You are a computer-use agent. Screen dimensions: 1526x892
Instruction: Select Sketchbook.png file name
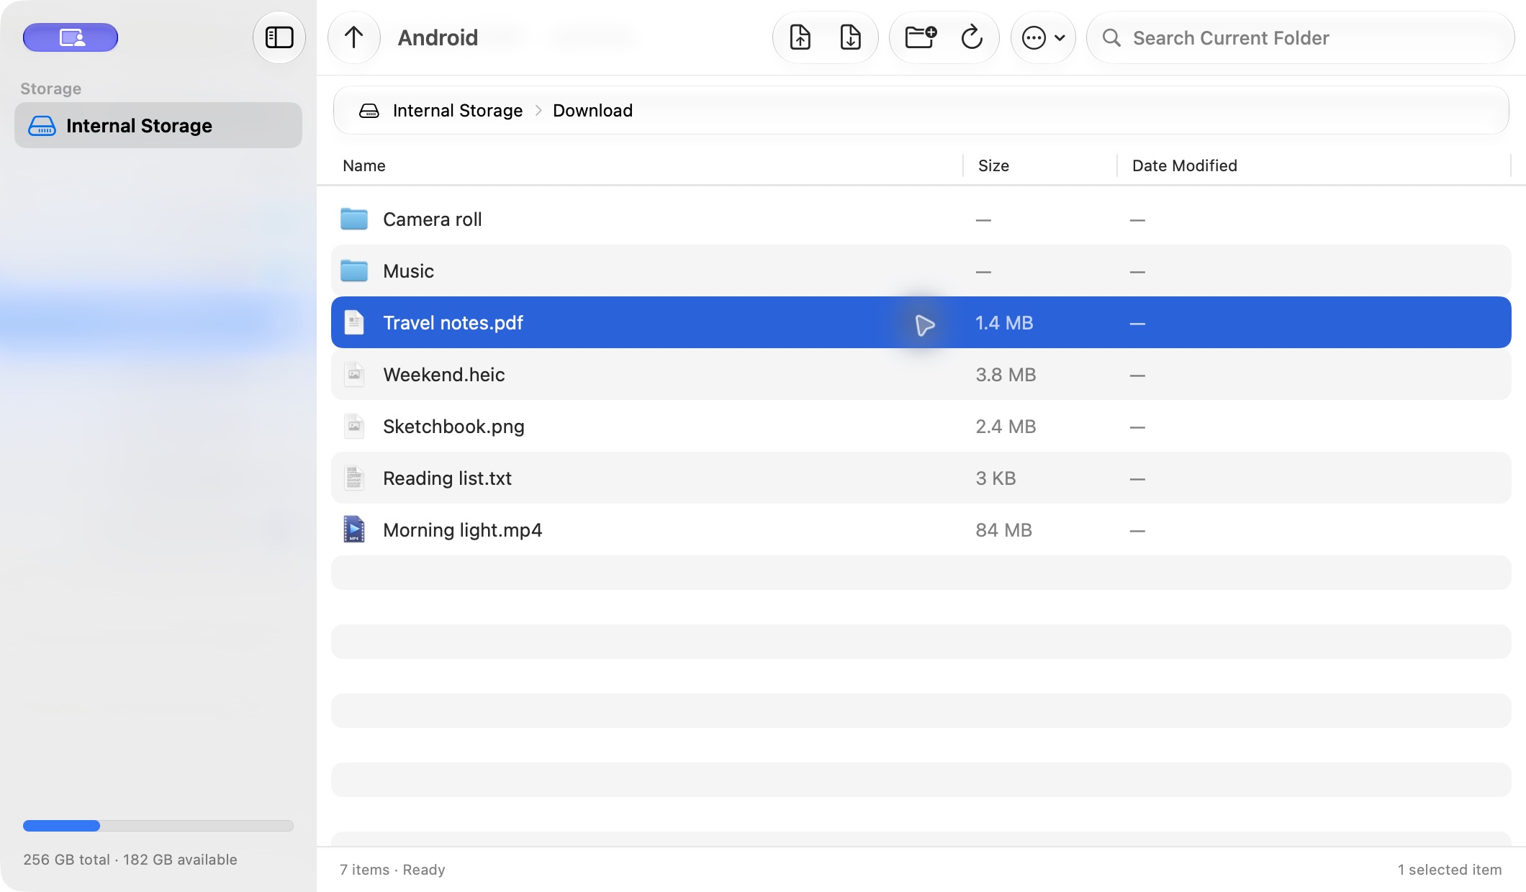(453, 427)
